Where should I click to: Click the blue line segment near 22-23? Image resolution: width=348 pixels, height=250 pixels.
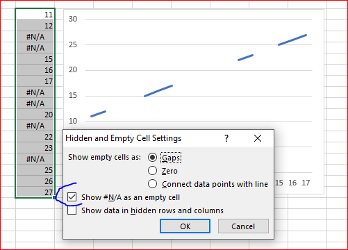tap(245, 58)
